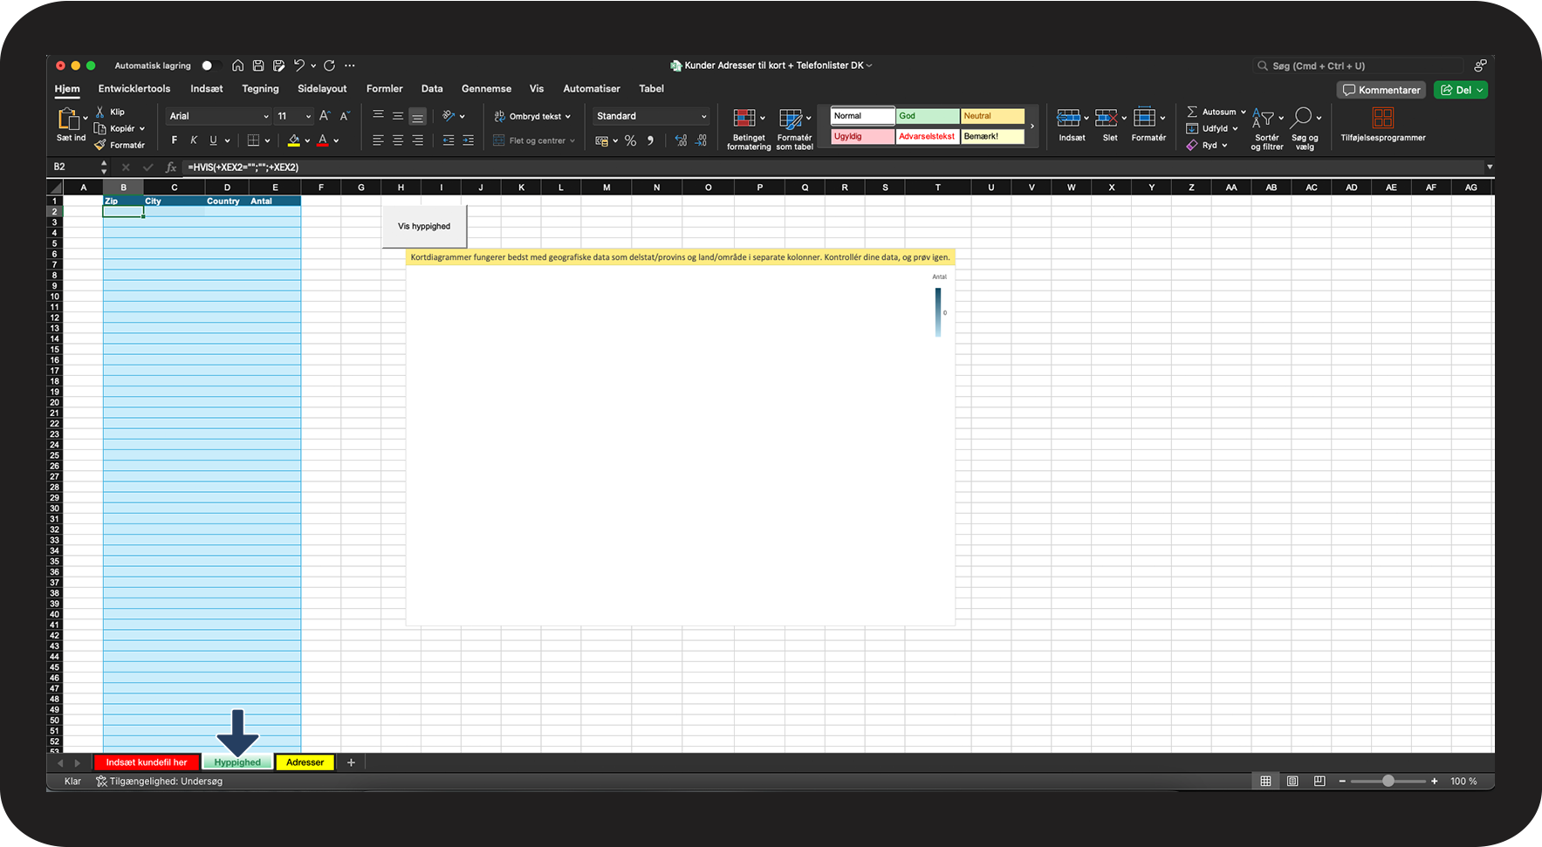Open Betinget formatering icon

[x=744, y=119]
